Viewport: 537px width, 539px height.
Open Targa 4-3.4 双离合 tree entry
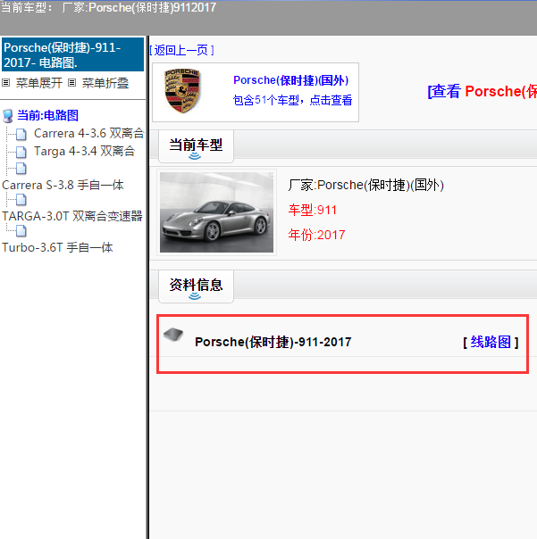click(84, 151)
